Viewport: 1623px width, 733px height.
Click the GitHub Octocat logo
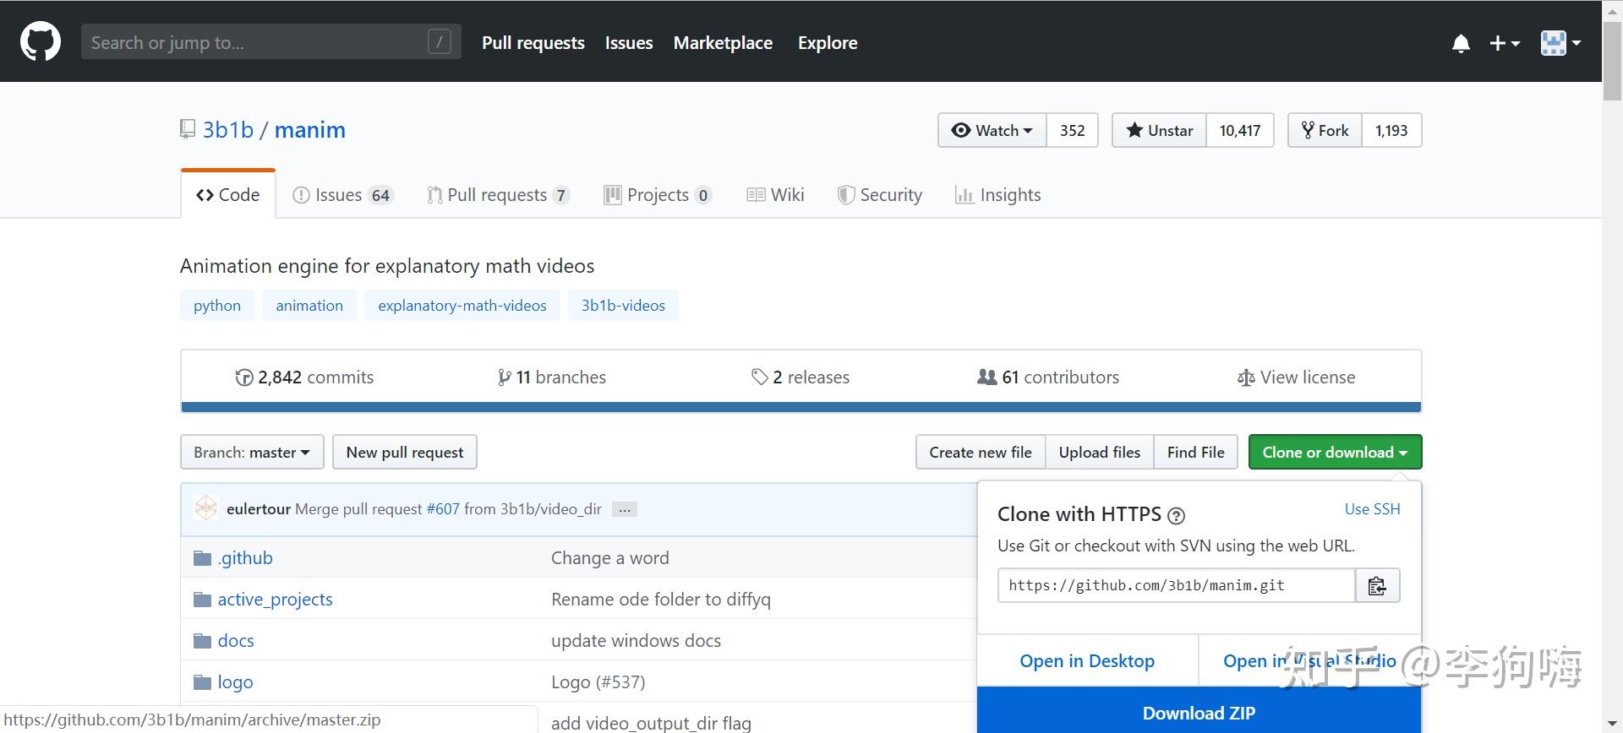point(41,42)
